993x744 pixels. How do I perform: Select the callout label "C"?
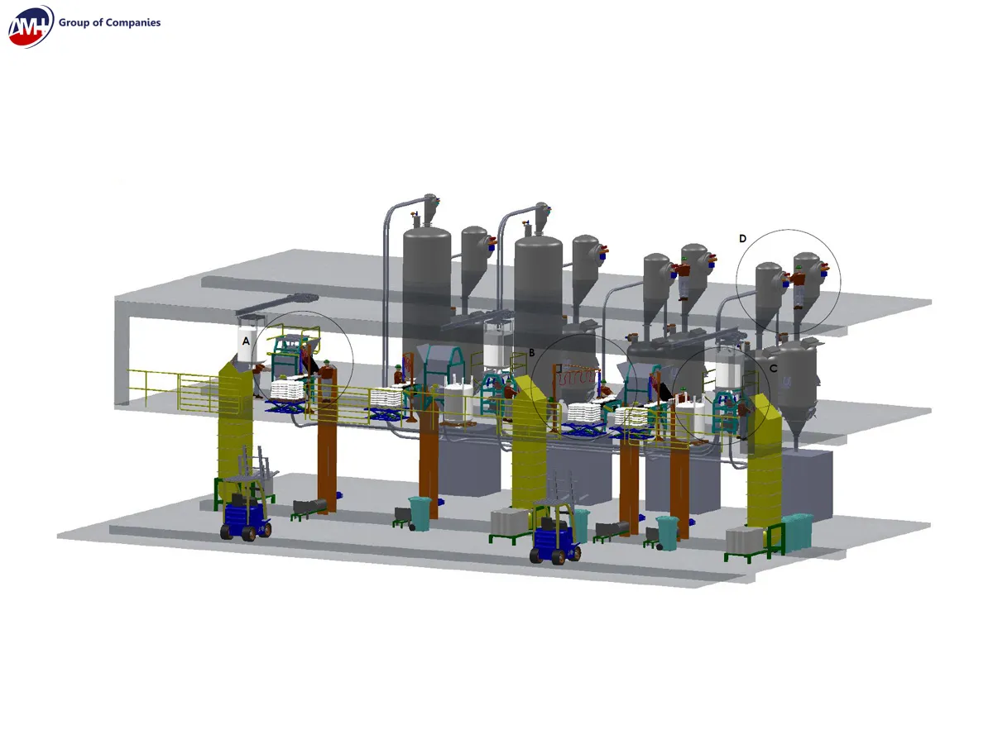773,369
